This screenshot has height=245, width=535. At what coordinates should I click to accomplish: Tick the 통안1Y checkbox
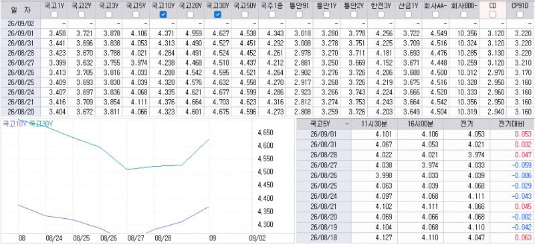[x=326, y=14]
